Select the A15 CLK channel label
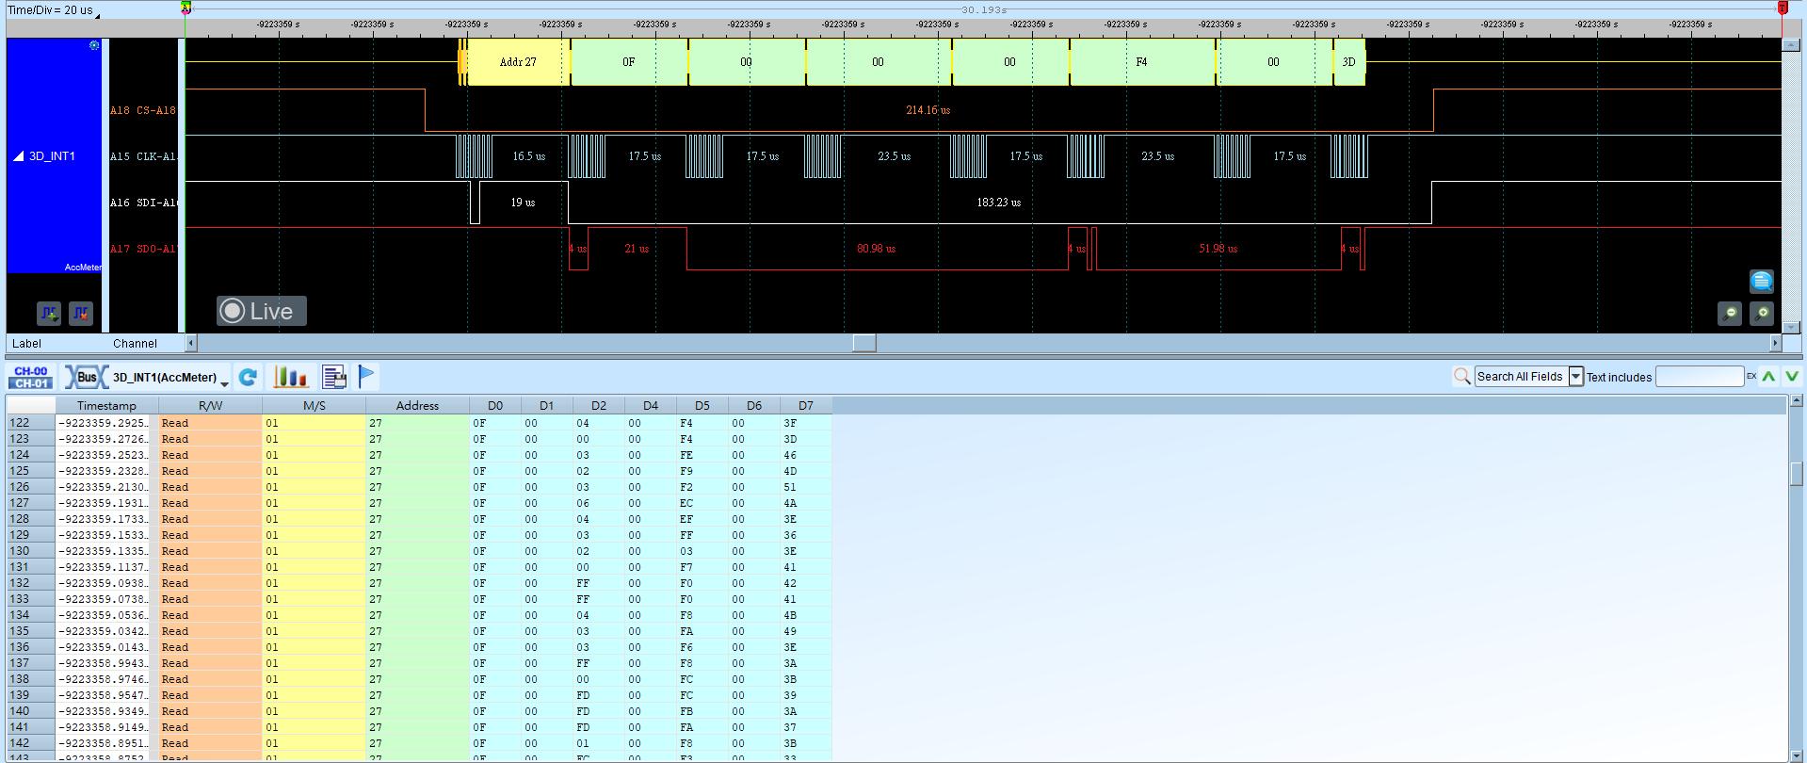This screenshot has width=1807, height=763. (143, 156)
